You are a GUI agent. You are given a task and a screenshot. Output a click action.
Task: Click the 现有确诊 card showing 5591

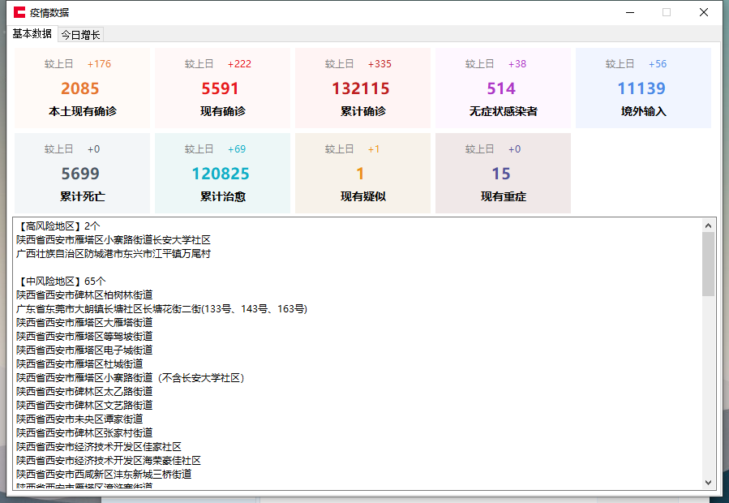click(222, 88)
